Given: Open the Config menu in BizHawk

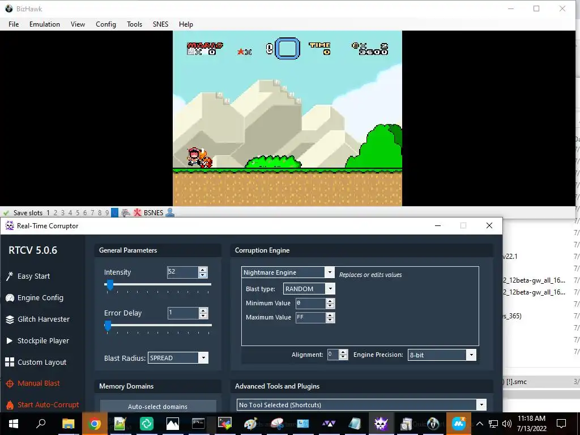Looking at the screenshot, I should click(x=106, y=24).
